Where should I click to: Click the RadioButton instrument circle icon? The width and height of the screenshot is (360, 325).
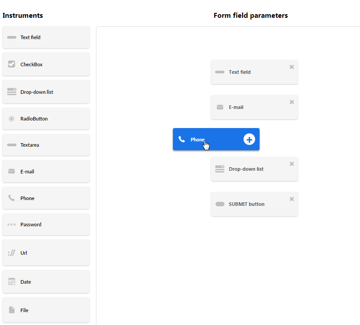pos(12,119)
